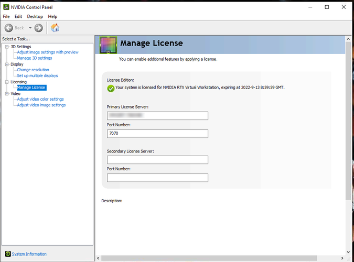
Task: Open the System Information link
Action: 29,254
